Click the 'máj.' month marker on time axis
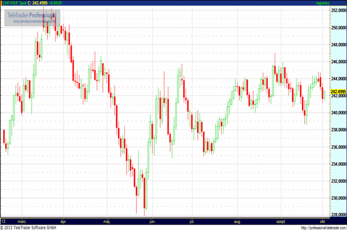 [107, 221]
